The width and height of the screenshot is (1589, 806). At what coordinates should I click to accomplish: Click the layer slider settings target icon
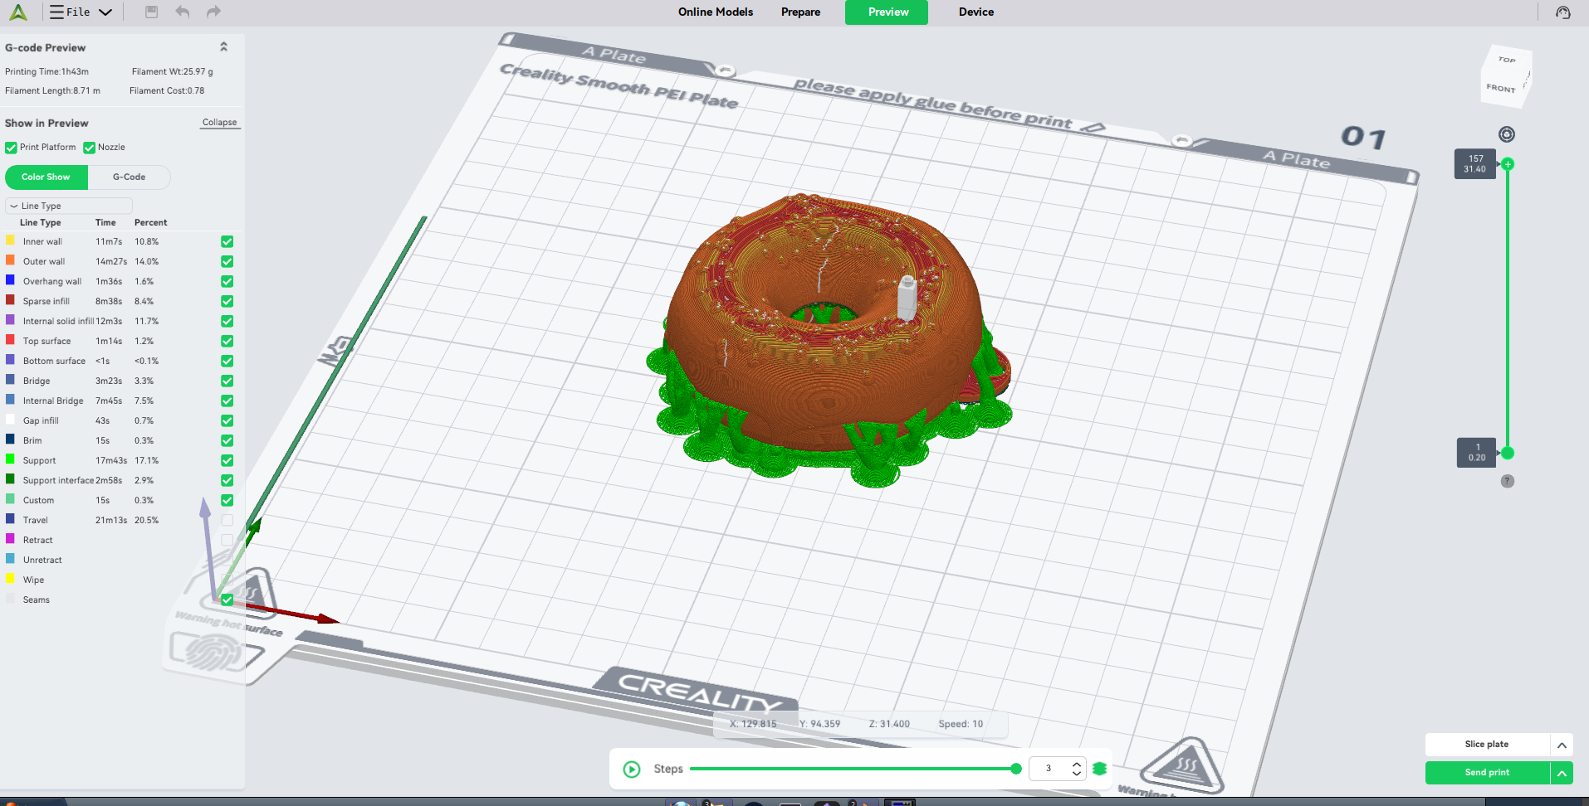(x=1507, y=134)
